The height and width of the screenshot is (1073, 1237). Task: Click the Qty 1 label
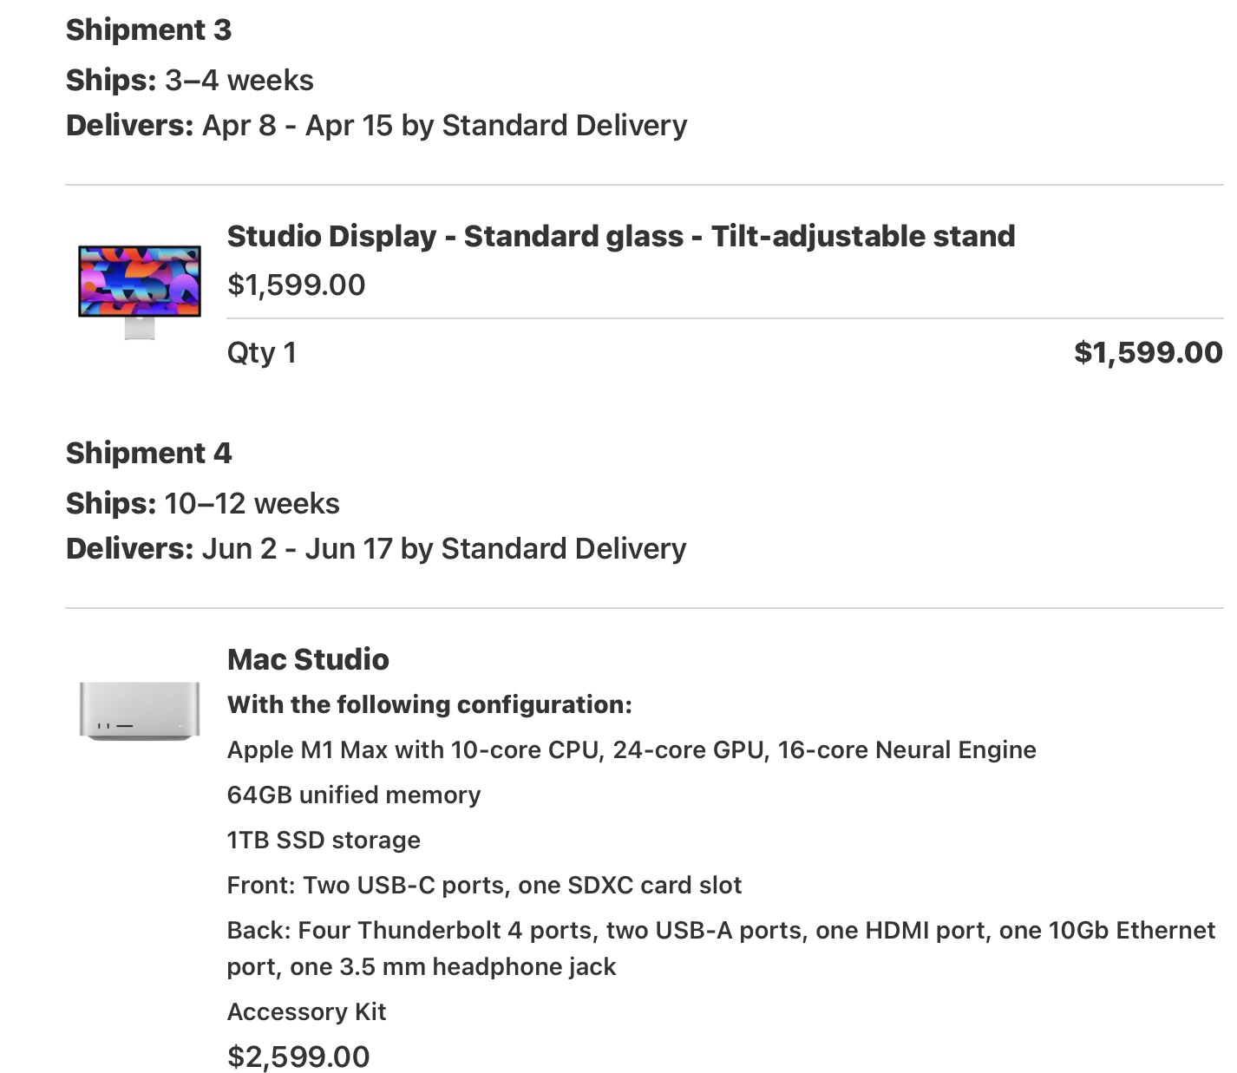click(x=261, y=353)
